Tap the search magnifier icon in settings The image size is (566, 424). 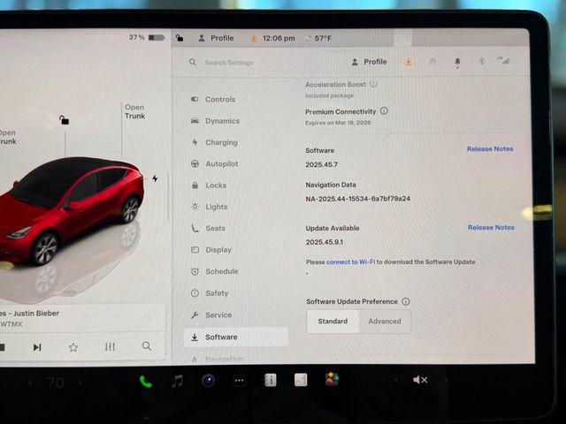point(193,62)
